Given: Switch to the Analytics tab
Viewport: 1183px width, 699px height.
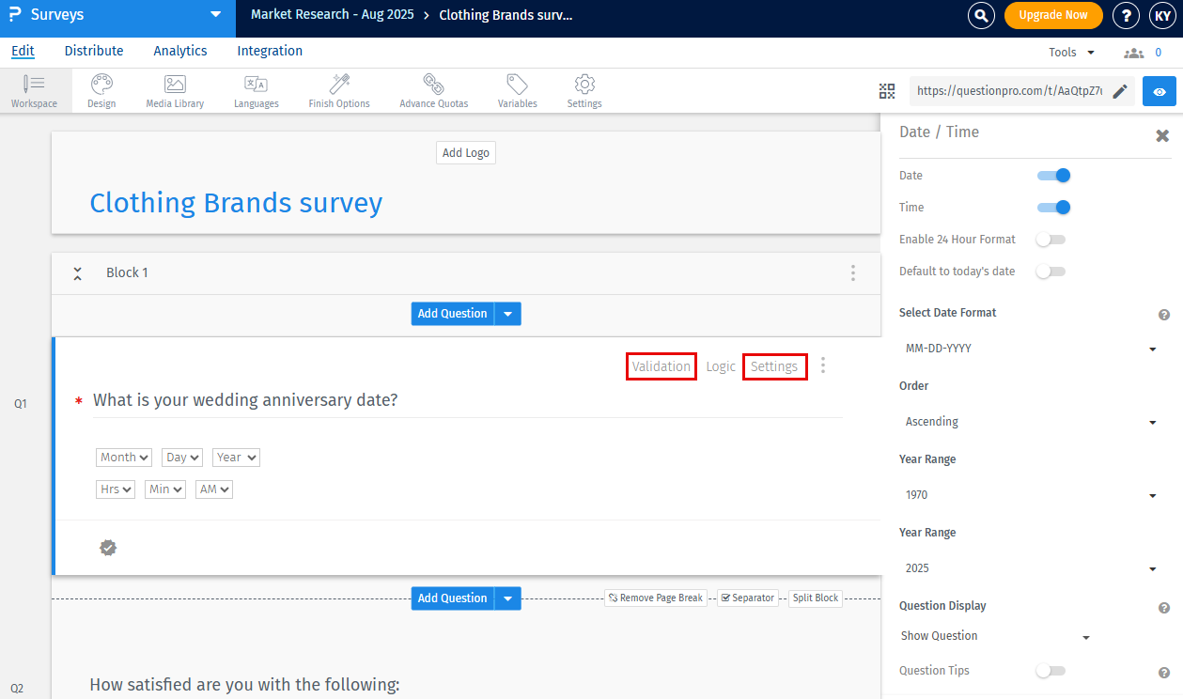Looking at the screenshot, I should (x=179, y=51).
